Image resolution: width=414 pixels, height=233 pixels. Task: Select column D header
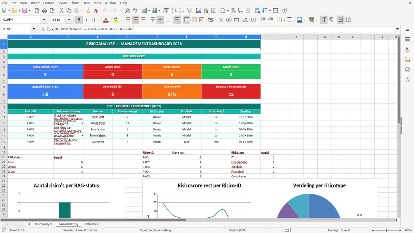(127, 37)
